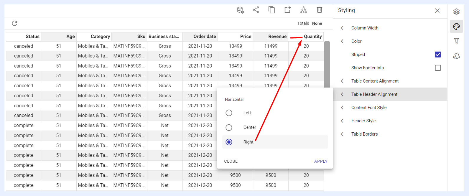Expand the Column Width section
469x196 pixels.
click(x=390, y=28)
